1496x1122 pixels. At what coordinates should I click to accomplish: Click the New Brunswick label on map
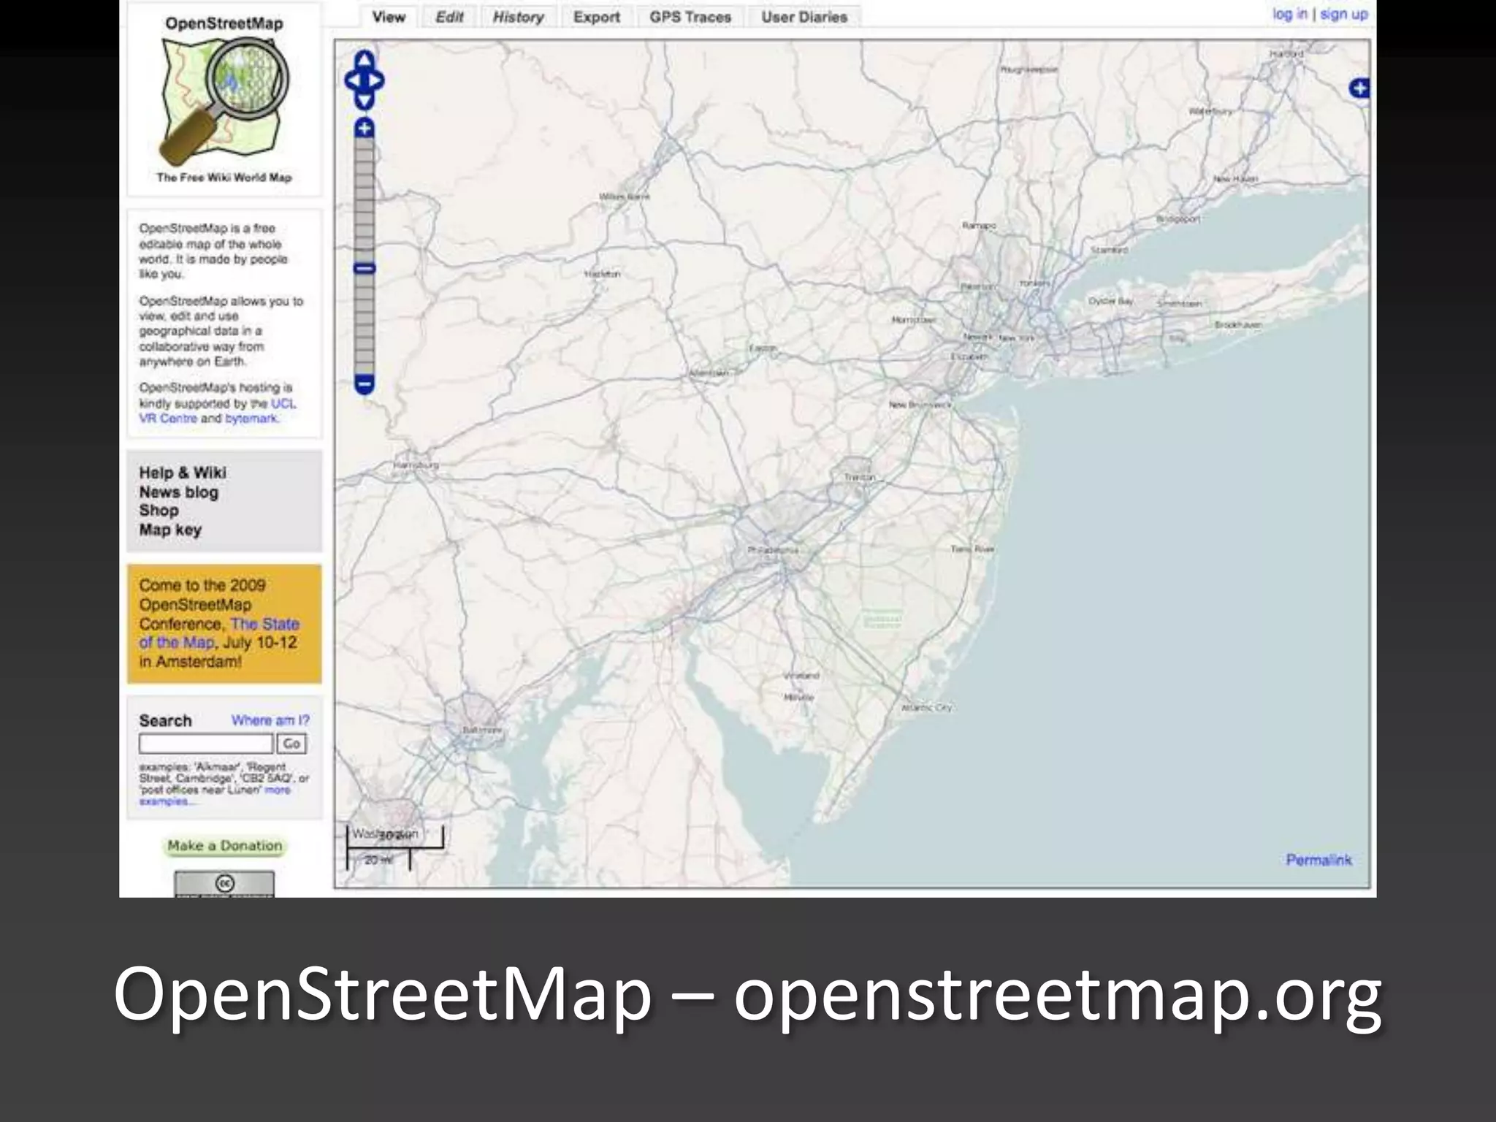coord(920,405)
